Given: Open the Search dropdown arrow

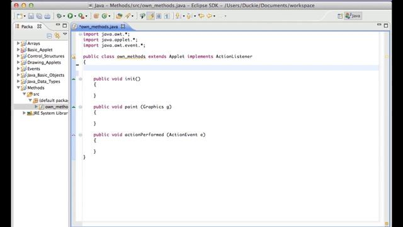Looking at the screenshot, I should point(132,16).
